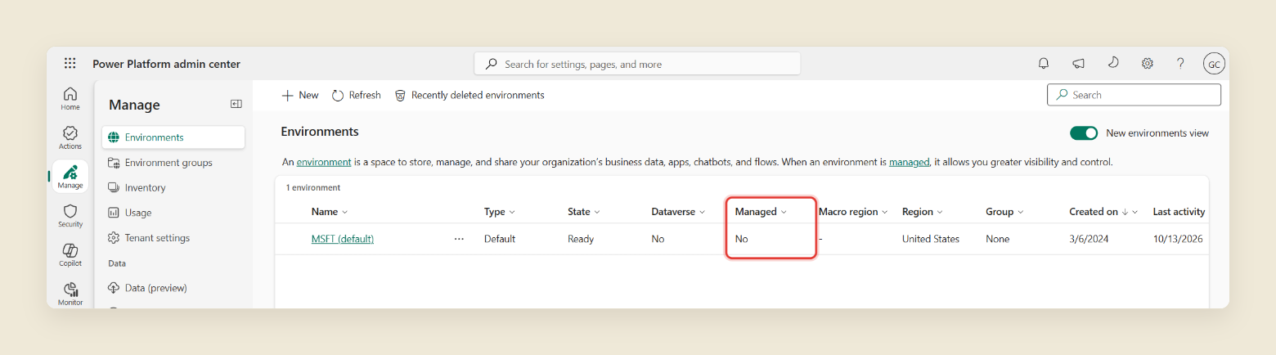Click the '1 environment' count label
The image size is (1276, 355).
[x=313, y=187]
